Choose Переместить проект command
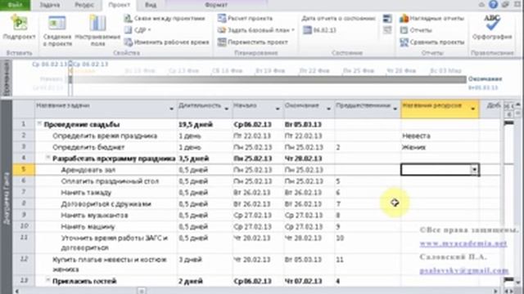Screen dimensions: 524x294 coord(253,42)
